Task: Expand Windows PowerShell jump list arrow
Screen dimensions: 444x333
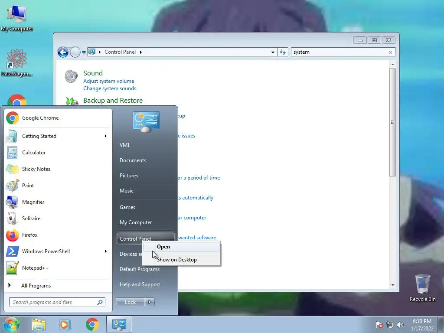Action: 106,251
